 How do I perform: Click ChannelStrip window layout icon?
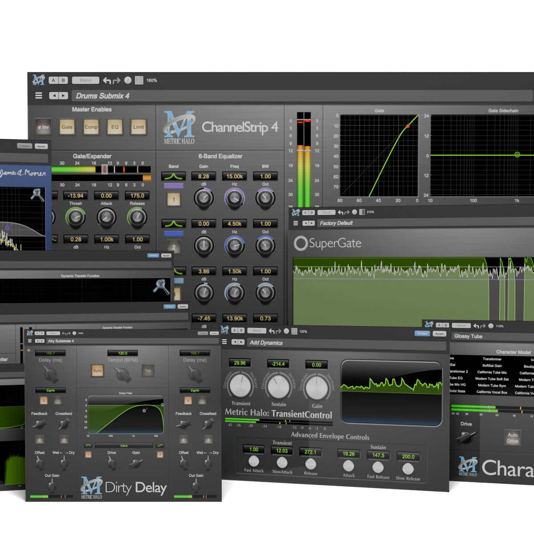(x=139, y=80)
